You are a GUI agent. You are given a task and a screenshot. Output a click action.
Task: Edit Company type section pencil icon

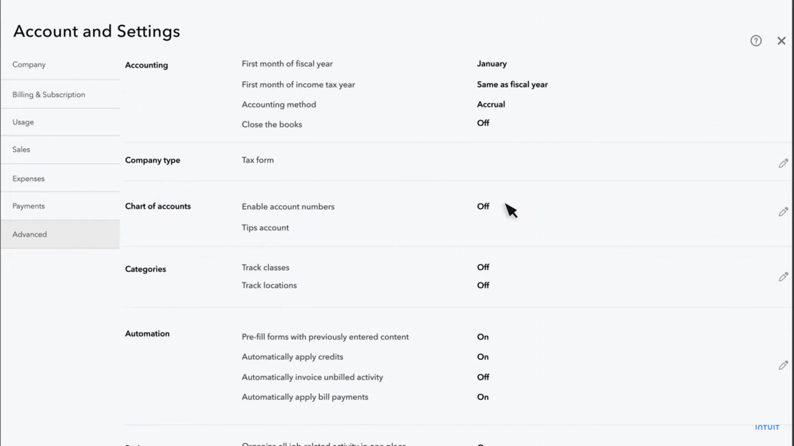click(x=783, y=164)
